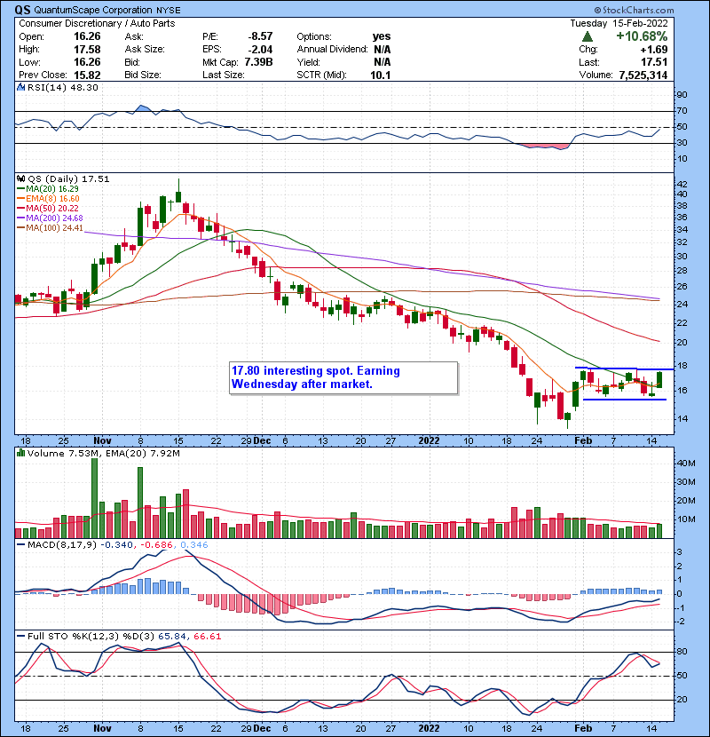710x737 pixels.
Task: Click the QS (Daily) 17.51 chart label
Action: tap(68, 179)
